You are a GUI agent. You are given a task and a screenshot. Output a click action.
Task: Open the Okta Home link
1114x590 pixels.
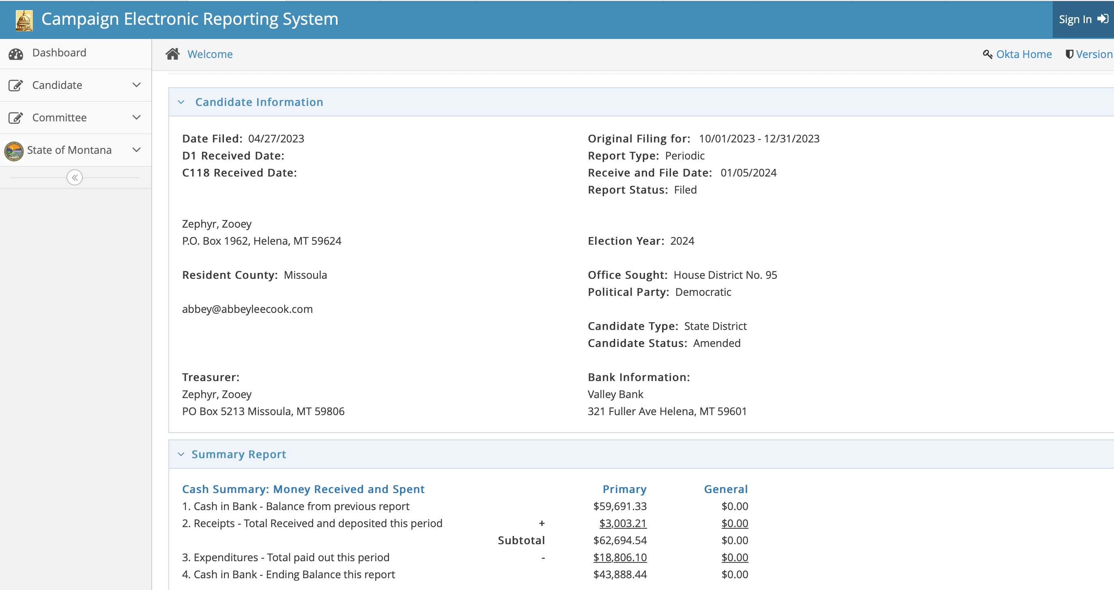1024,54
